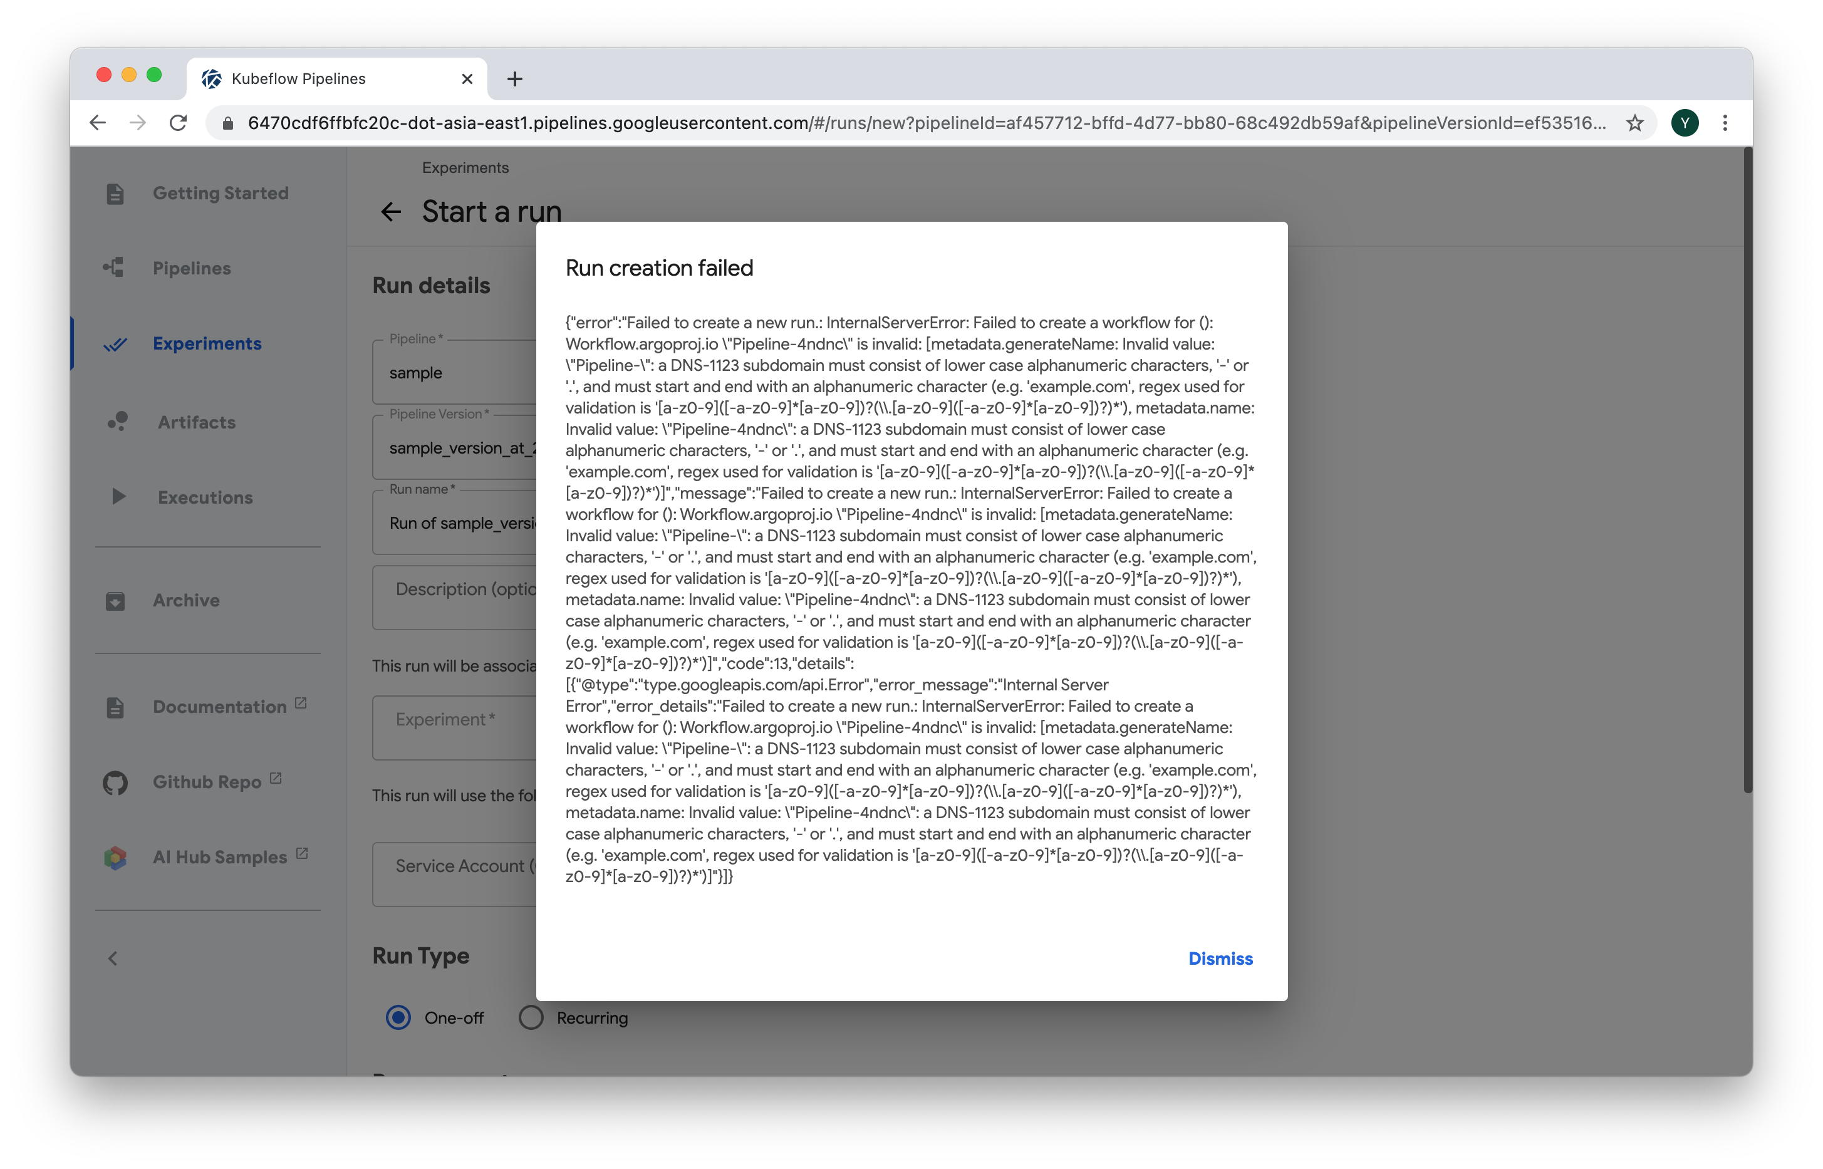1823x1169 pixels.
Task: Dismiss the Run creation failed dialog
Action: coord(1220,959)
